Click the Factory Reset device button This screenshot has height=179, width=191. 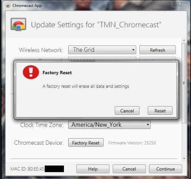[86, 142]
